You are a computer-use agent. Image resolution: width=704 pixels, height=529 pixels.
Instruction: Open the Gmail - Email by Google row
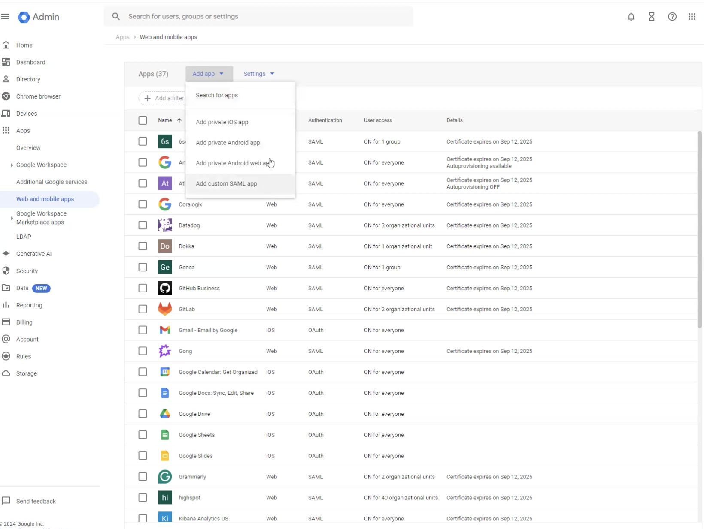(x=411, y=330)
